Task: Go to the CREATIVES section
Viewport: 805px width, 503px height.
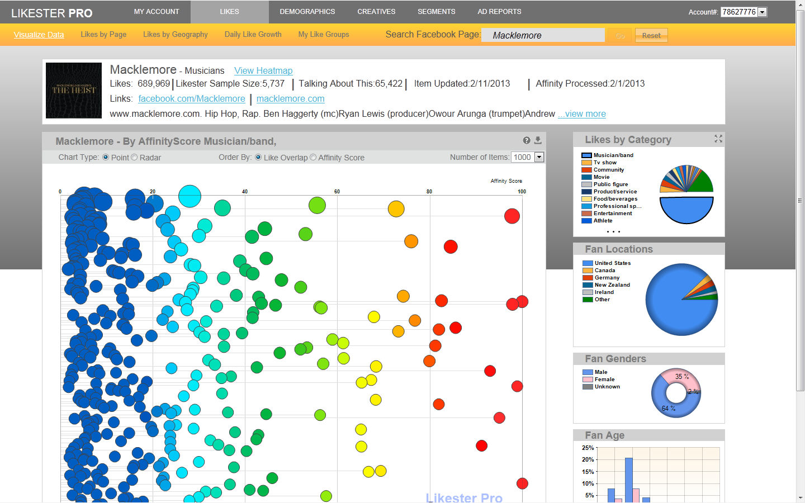Action: pos(376,12)
